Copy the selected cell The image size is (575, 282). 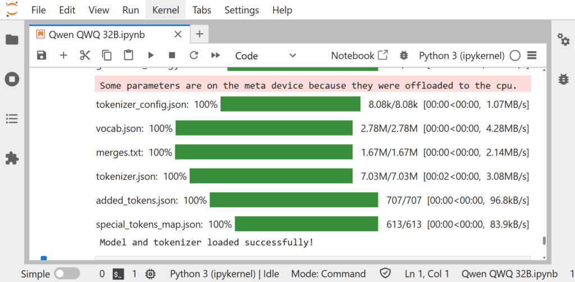[x=107, y=55]
